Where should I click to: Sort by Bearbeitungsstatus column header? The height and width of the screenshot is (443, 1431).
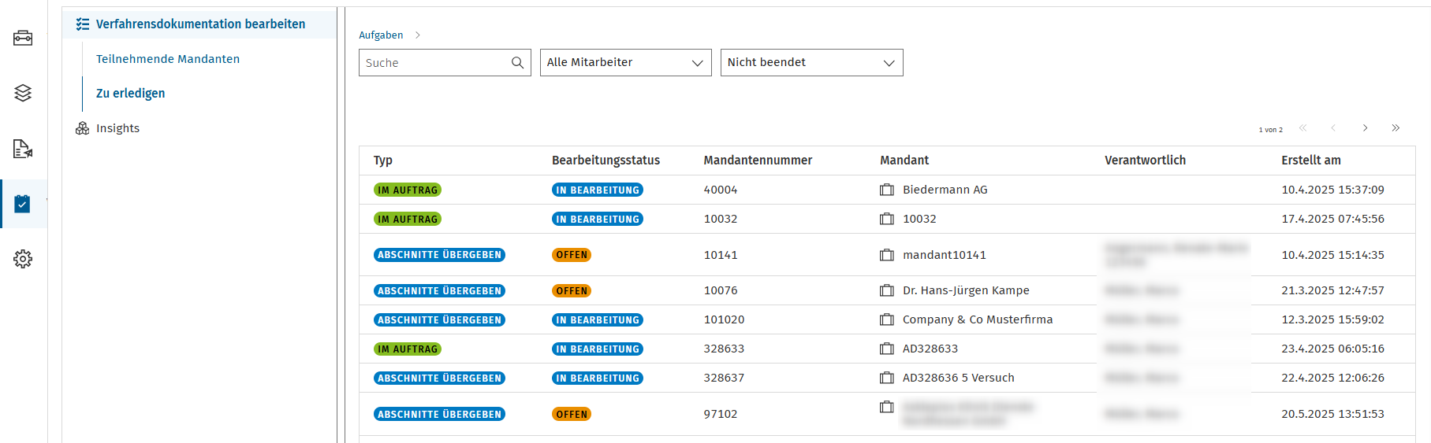(606, 161)
